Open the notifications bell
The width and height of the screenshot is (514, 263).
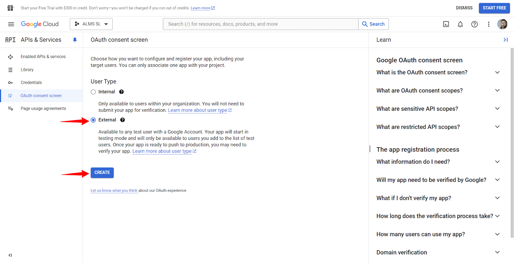coord(460,24)
